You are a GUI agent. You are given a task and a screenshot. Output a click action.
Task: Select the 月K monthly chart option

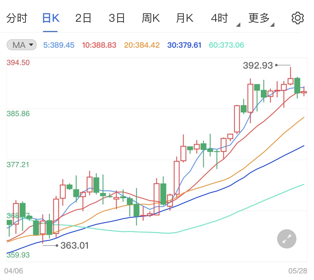(x=184, y=18)
